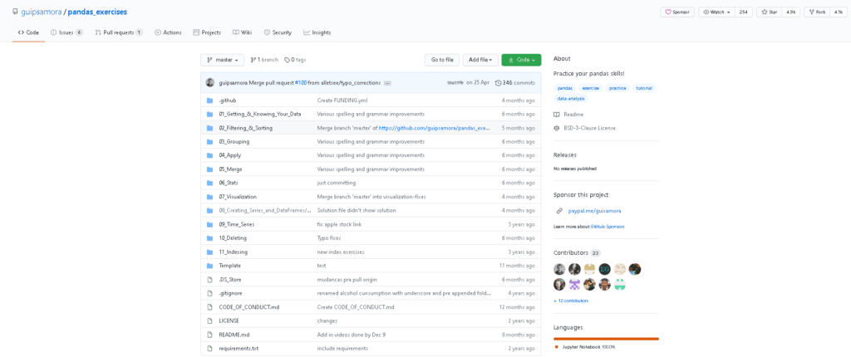Click the history clock icon by 246 commits
Viewport: 851px width, 357px height.
[499, 83]
